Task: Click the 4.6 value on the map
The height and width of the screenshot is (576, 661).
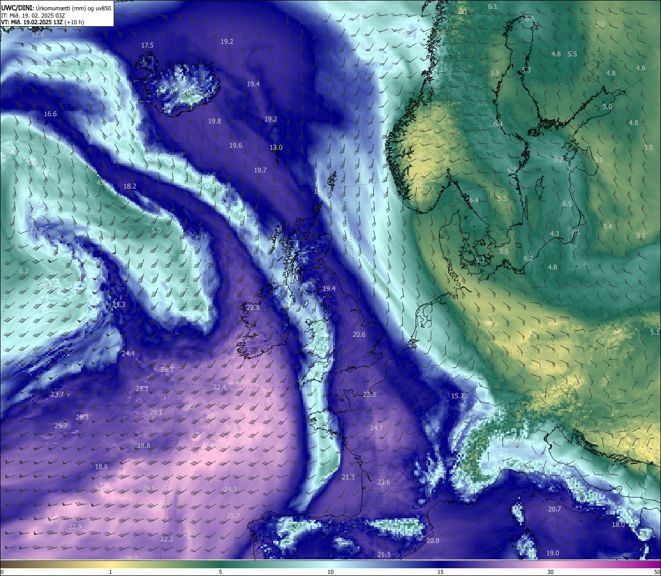Action: click(x=641, y=68)
